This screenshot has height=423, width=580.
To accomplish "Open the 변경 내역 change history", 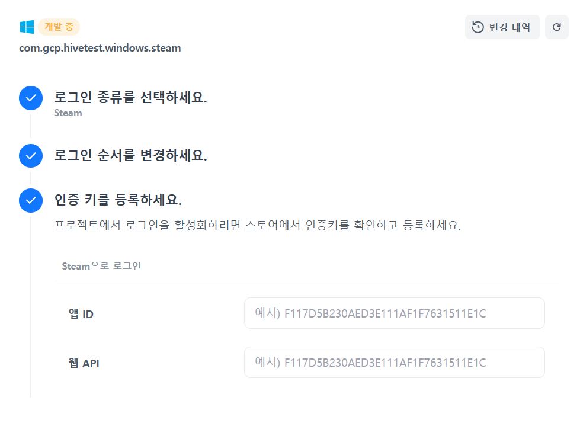I will [502, 27].
